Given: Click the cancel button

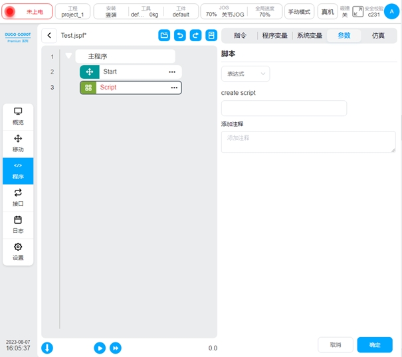Looking at the screenshot, I should [336, 345].
